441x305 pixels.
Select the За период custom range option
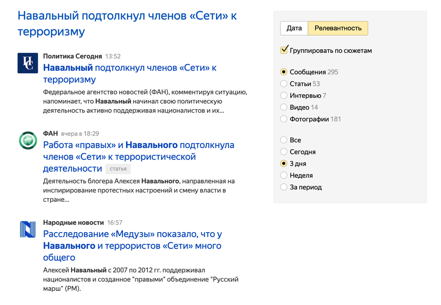click(x=284, y=187)
